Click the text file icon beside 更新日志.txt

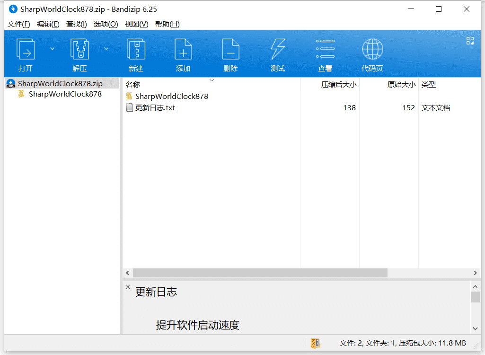point(129,108)
